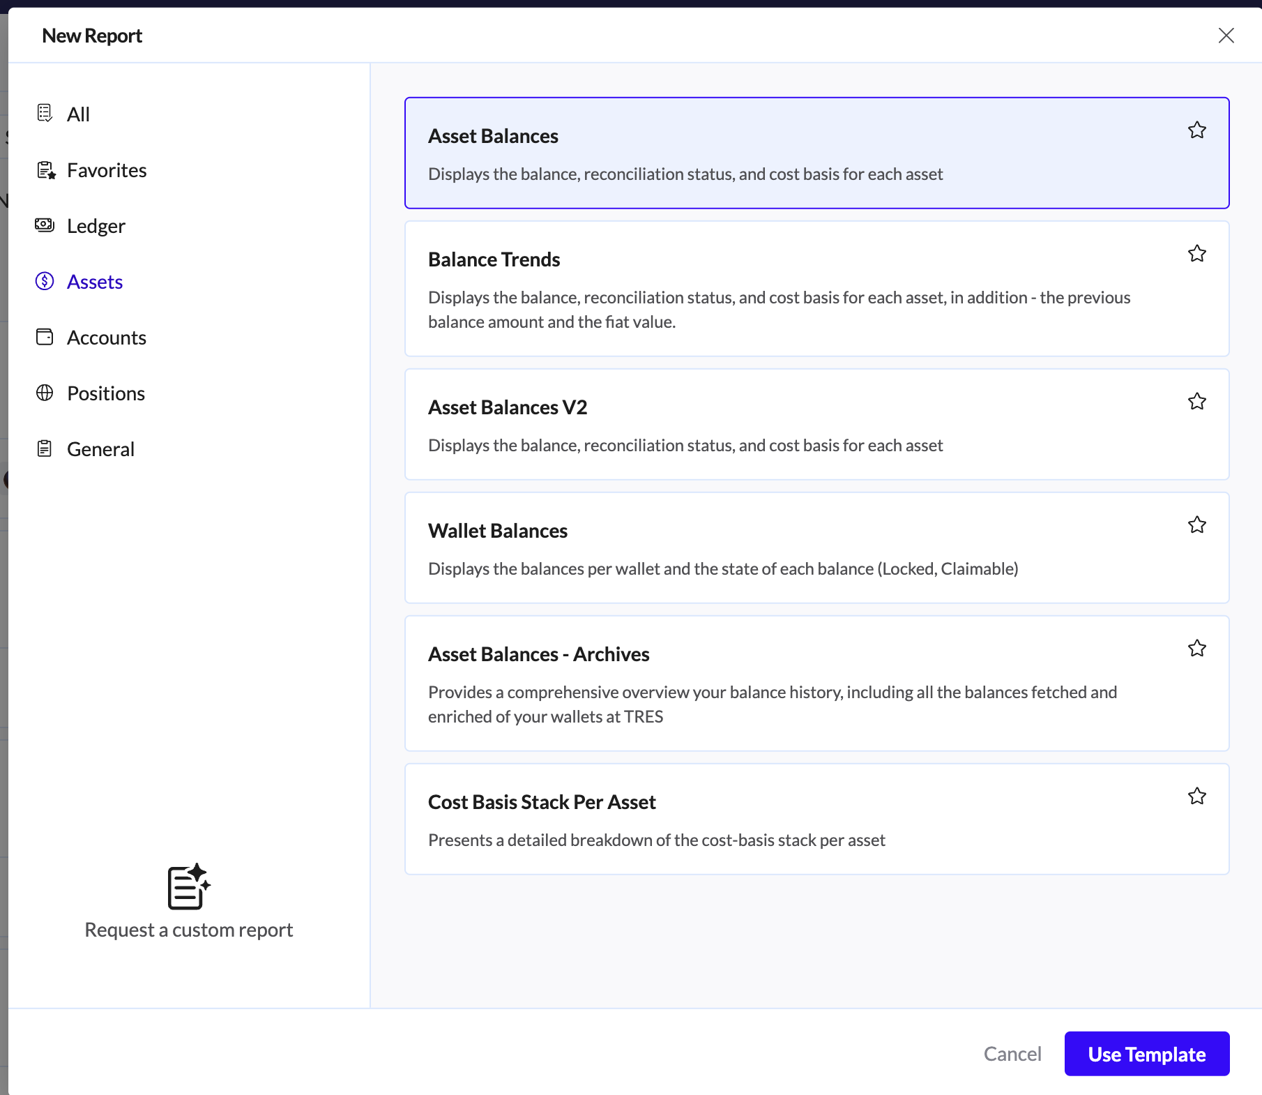The image size is (1262, 1095).
Task: Open the Ledger category
Action: pos(96,226)
